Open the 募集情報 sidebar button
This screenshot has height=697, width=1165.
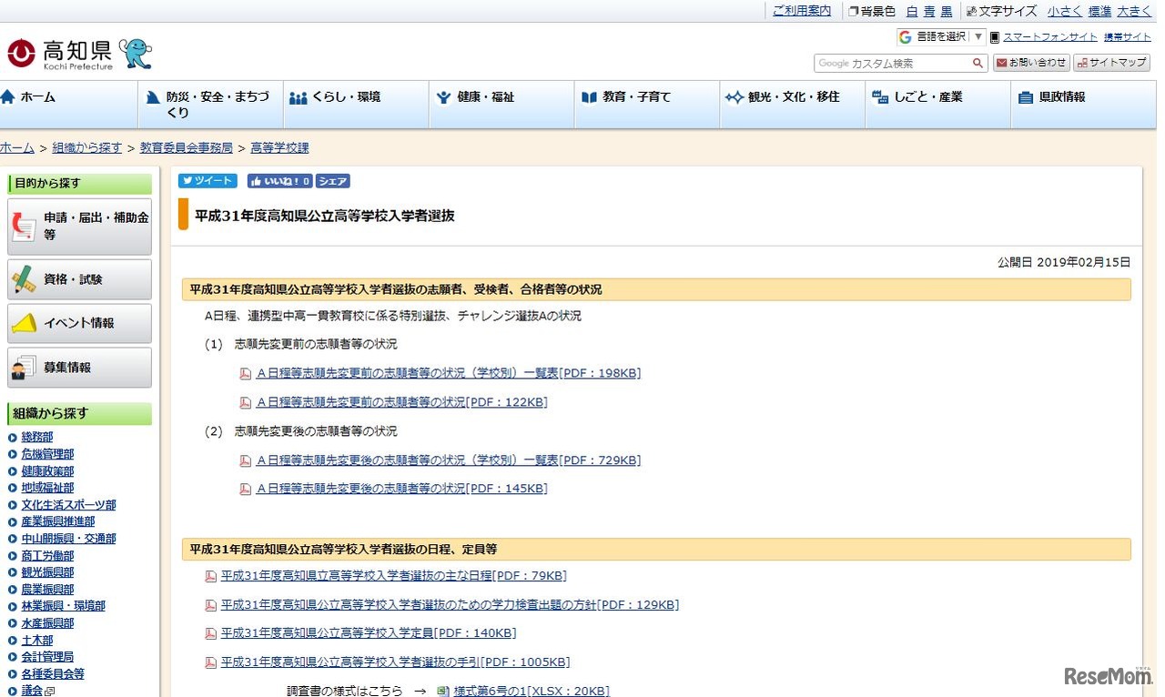79,368
